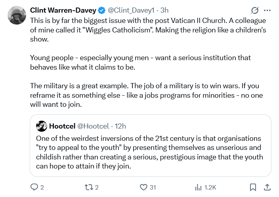Open view analytics bar chart icon
Image resolution: width=279 pixels, height=197 pixels.
click(x=199, y=187)
